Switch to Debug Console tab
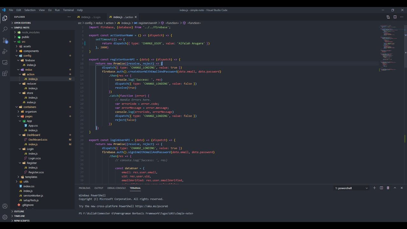The width and height of the screenshot is (407, 229). [116, 188]
